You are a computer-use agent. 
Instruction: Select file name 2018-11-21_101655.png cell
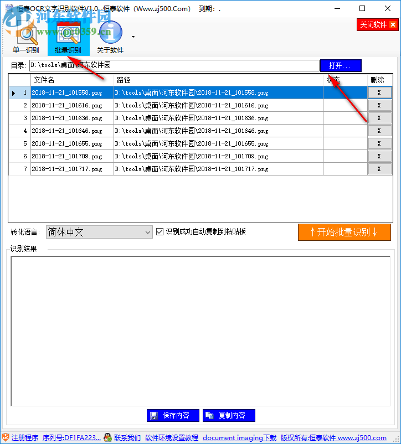72,143
